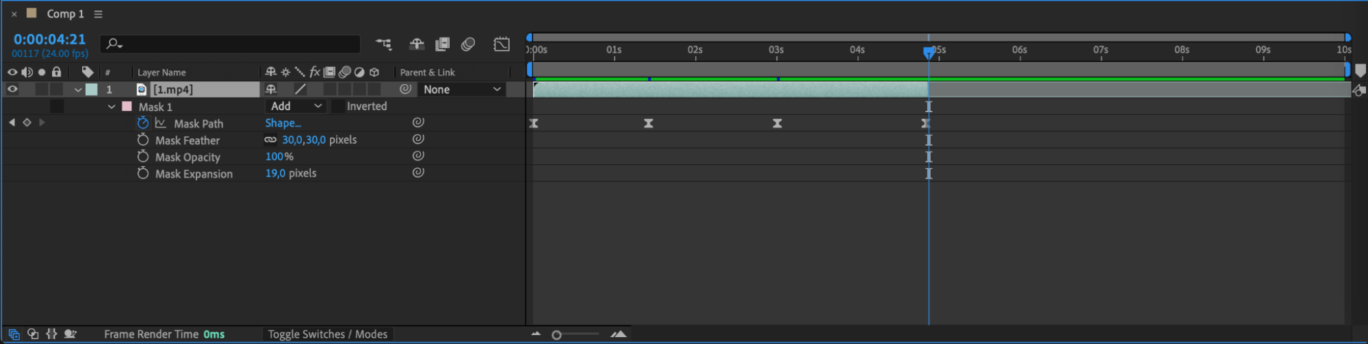
Task: Hide the 1.mp4 layer with eye icon
Action: click(x=12, y=89)
